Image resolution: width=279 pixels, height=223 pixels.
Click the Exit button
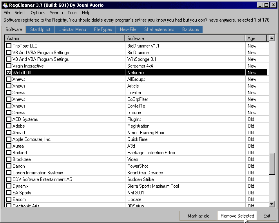(x=266, y=216)
